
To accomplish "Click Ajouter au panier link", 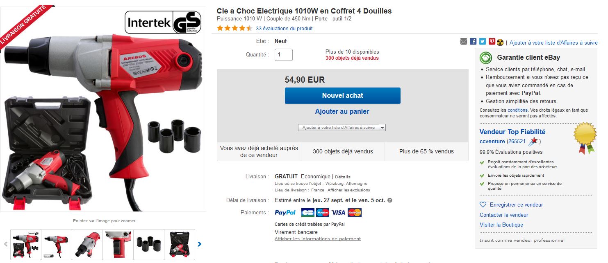I will click(x=342, y=111).
